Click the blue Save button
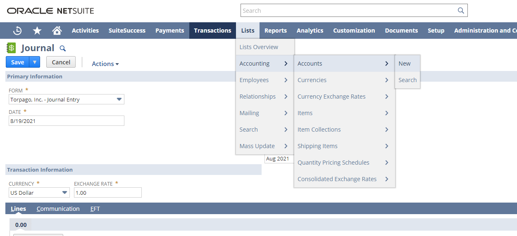The height and width of the screenshot is (236, 517). pos(18,62)
